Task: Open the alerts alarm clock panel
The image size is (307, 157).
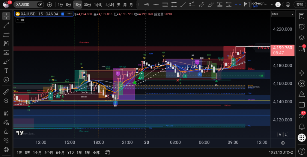Action: [x=302, y=26]
